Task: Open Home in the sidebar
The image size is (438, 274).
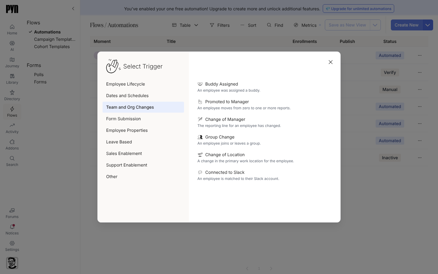Action: tap(12, 30)
